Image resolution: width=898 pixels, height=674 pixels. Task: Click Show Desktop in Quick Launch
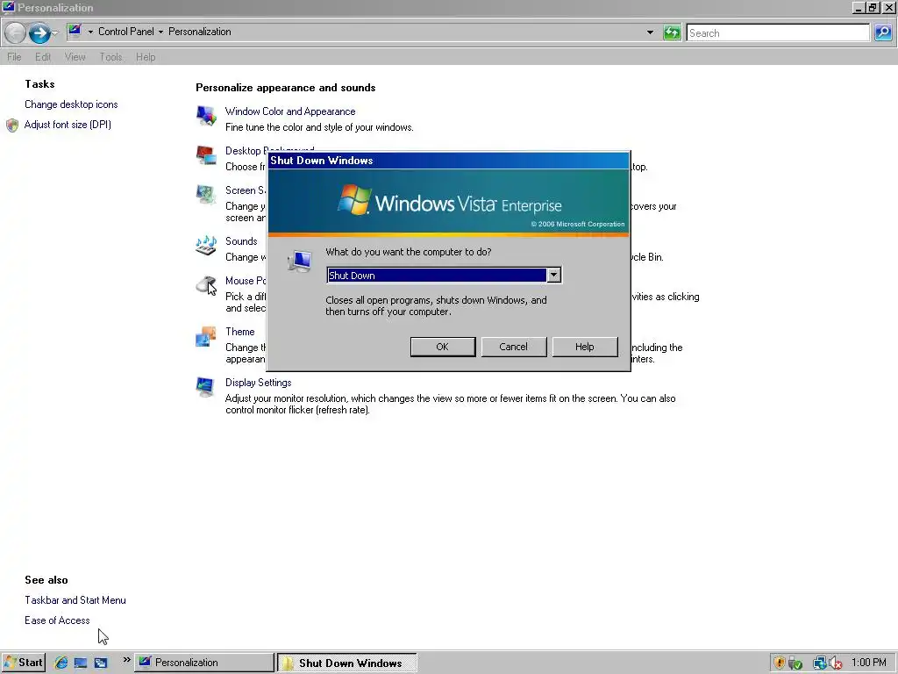(81, 663)
